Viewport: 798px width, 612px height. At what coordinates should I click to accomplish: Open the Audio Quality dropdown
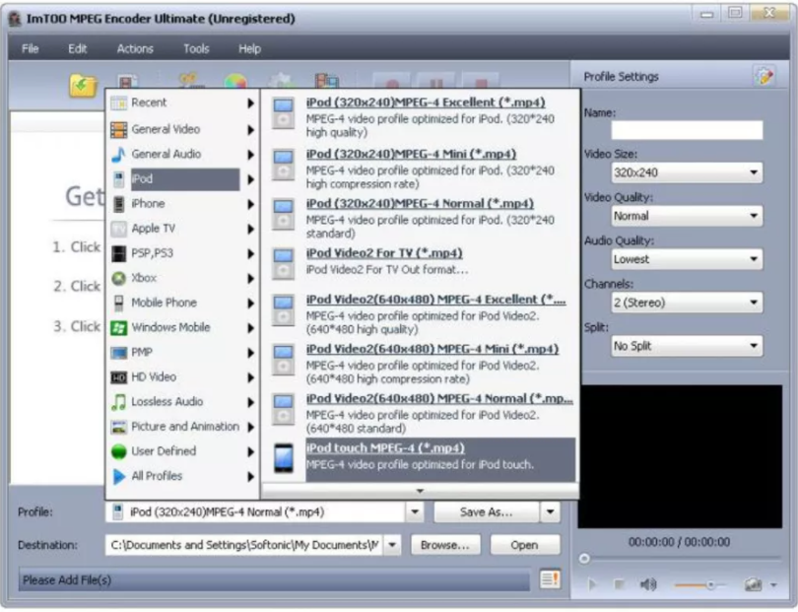(x=687, y=259)
